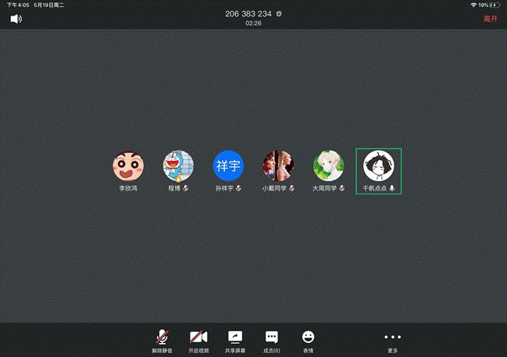Click the security shield beside meeting ID
This screenshot has width=507, height=357.
[280, 14]
